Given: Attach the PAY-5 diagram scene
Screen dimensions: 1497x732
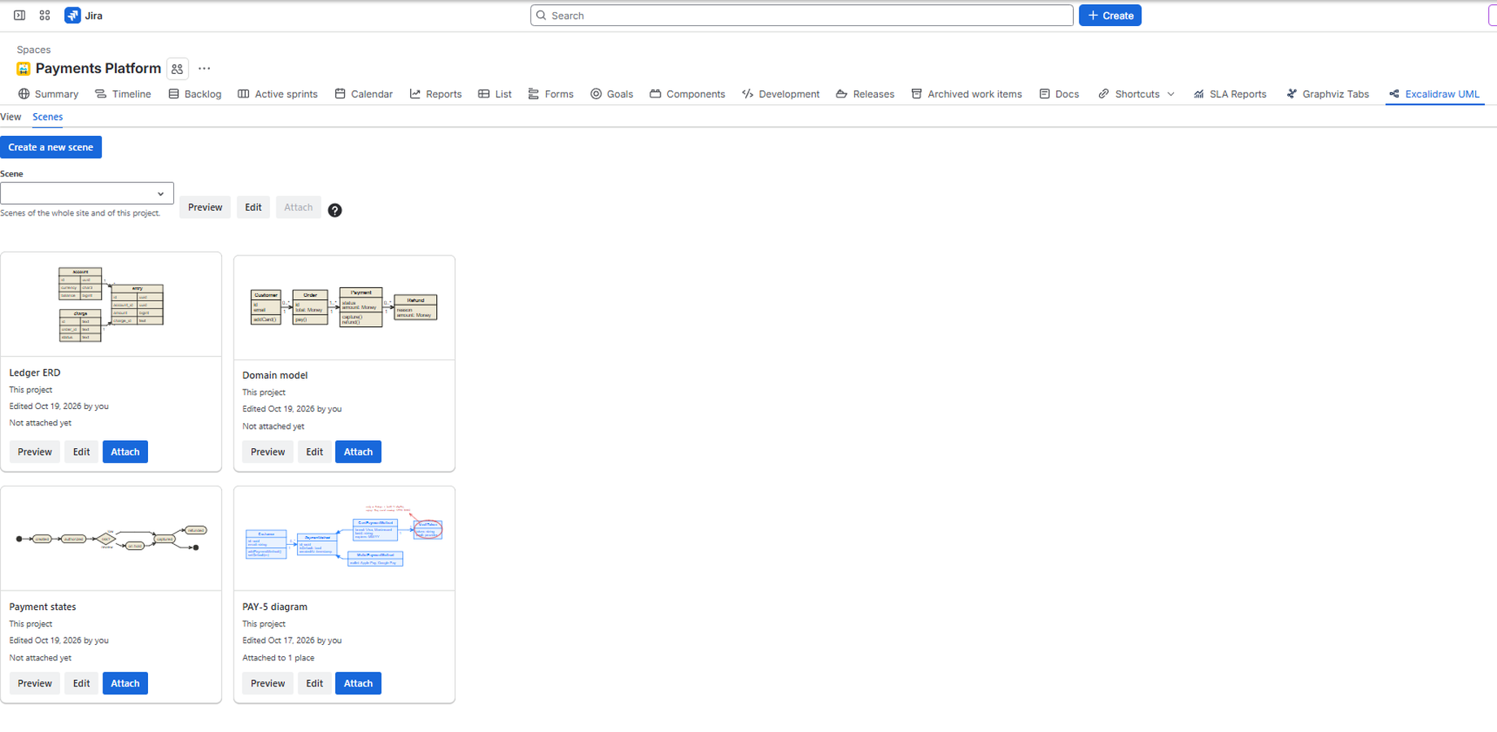Looking at the screenshot, I should click(x=358, y=684).
